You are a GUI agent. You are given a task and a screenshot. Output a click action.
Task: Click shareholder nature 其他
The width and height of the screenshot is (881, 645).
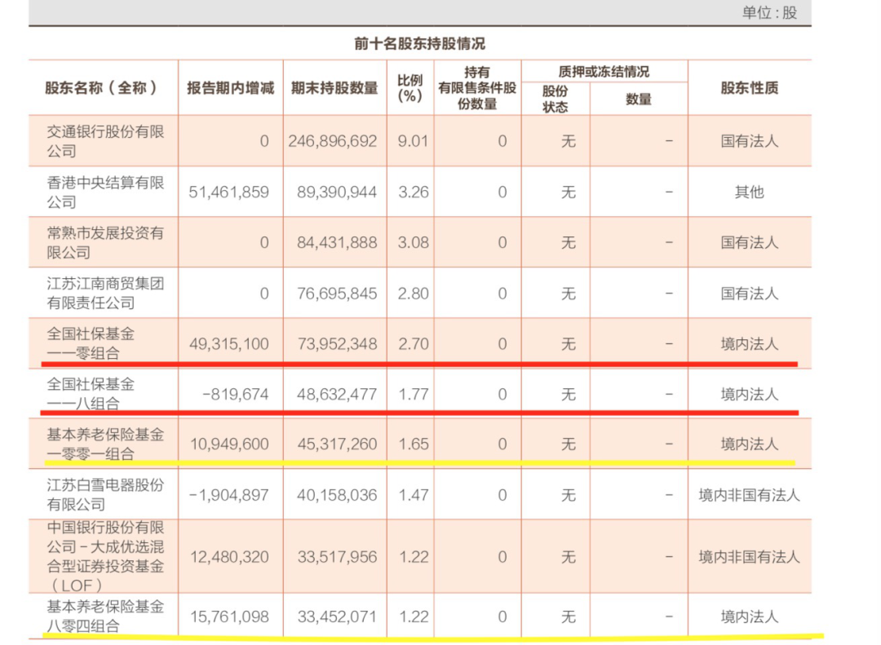tap(750, 192)
